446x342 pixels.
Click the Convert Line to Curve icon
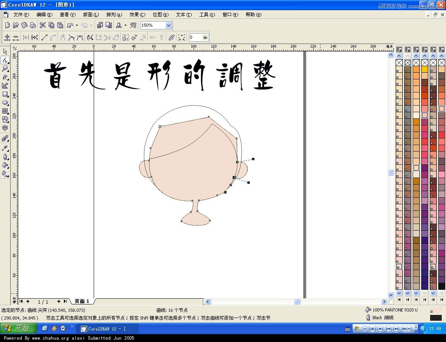click(53, 38)
